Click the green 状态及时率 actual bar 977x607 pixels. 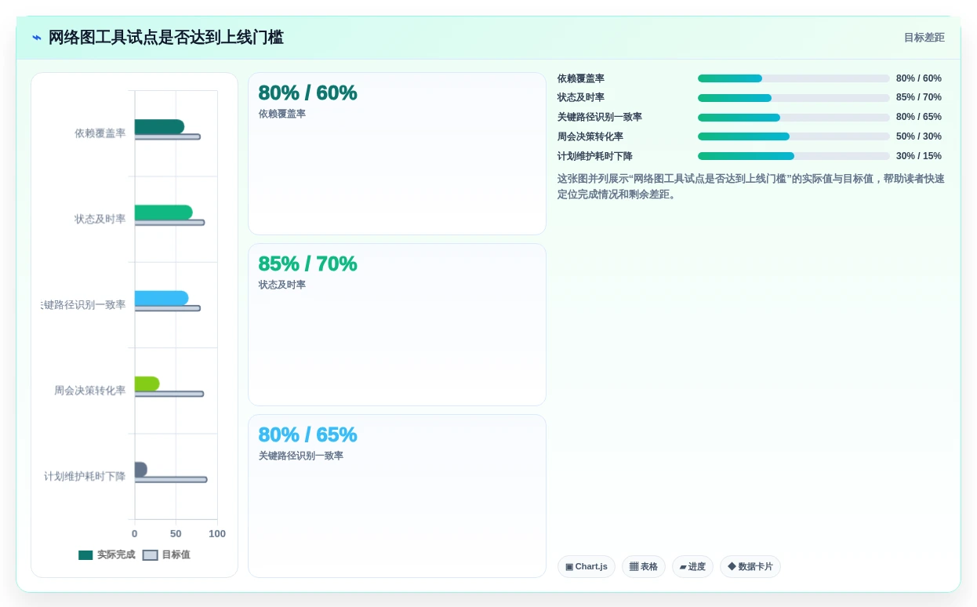163,213
